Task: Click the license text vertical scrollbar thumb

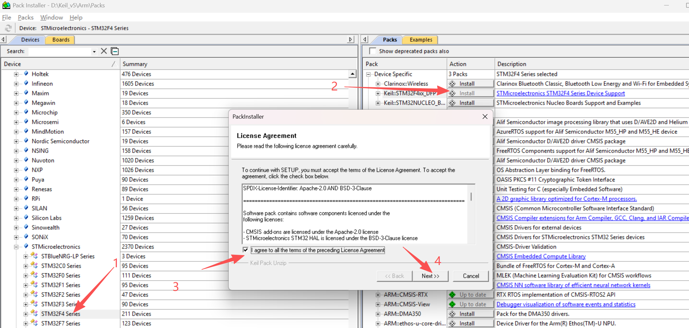Action: click(x=471, y=197)
